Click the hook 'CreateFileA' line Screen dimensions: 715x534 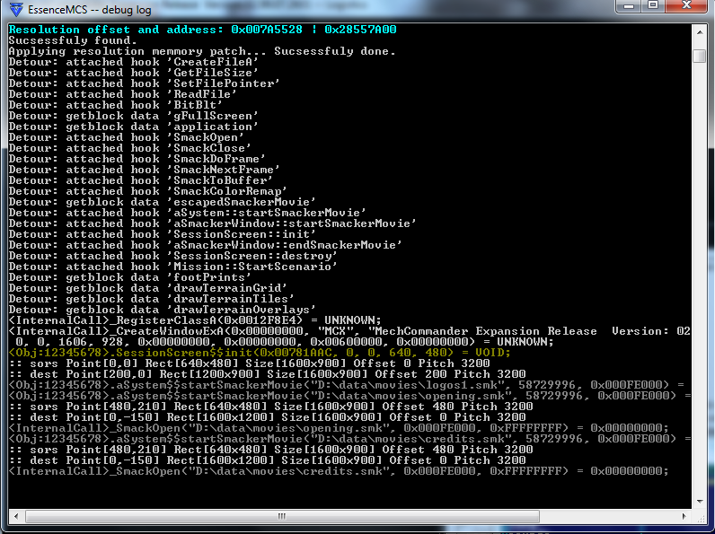134,62
